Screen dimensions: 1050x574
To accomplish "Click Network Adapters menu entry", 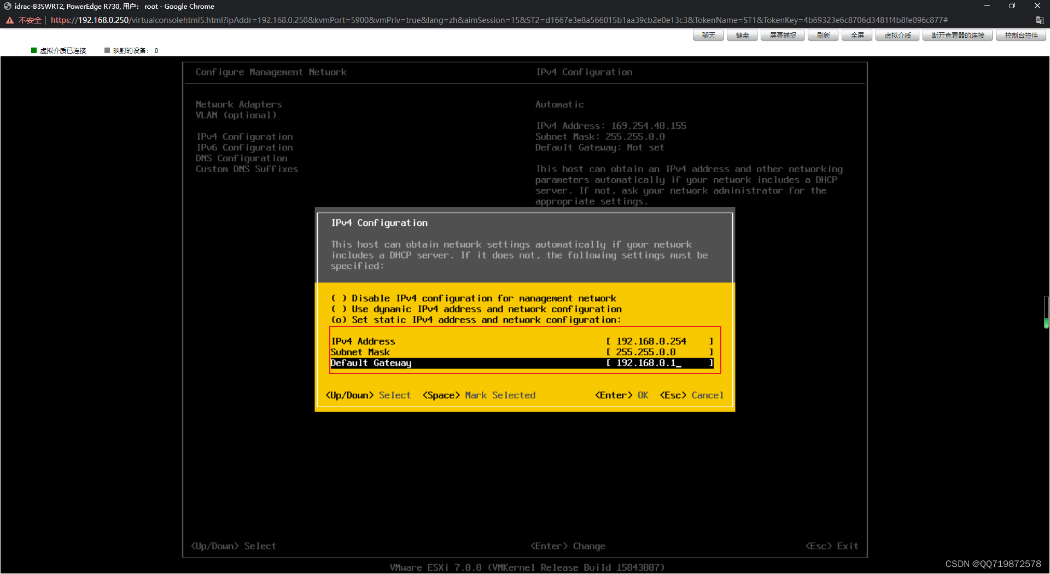I will point(238,104).
